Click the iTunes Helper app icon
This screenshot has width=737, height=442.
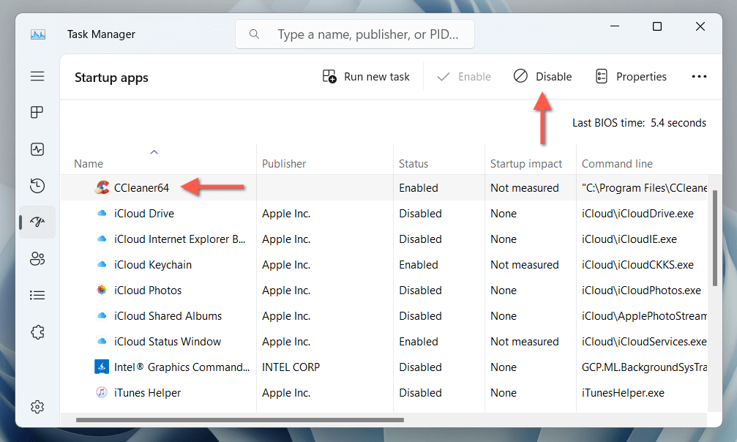pyautogui.click(x=102, y=393)
